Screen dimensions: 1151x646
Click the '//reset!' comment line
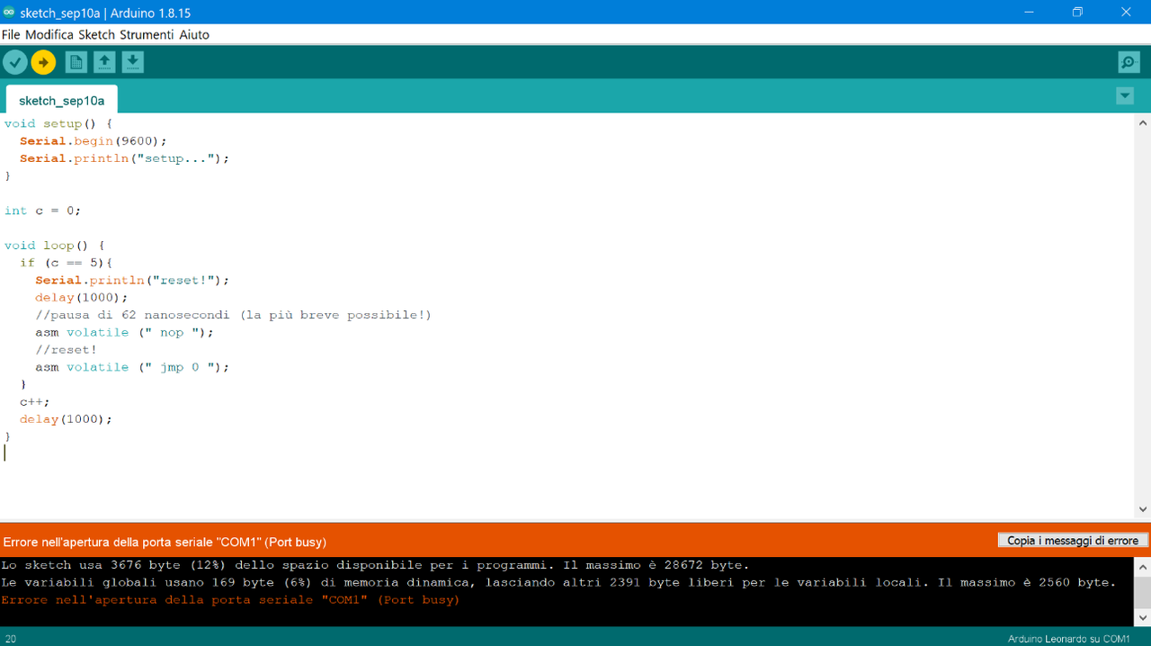pos(66,350)
